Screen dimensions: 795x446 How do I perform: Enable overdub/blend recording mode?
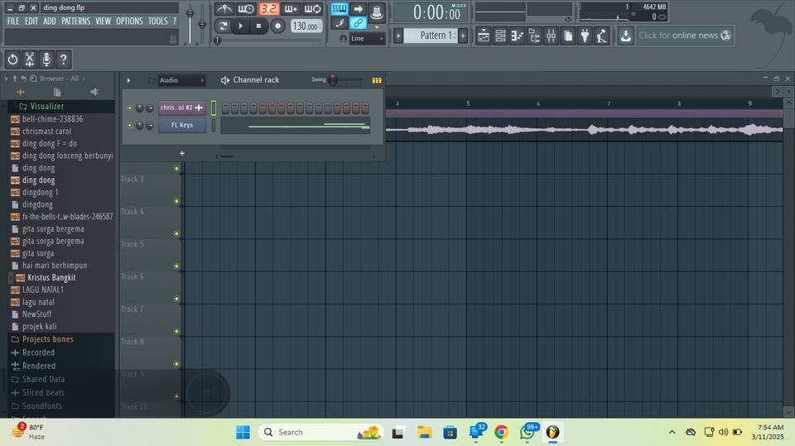(291, 8)
